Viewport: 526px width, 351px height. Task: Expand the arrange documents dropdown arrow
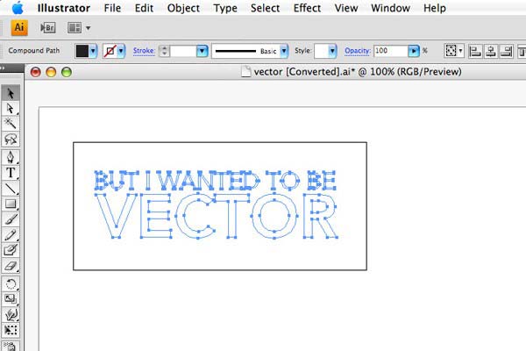click(88, 28)
